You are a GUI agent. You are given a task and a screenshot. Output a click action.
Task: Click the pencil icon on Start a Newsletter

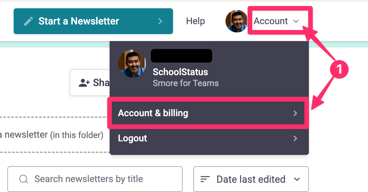(29, 21)
